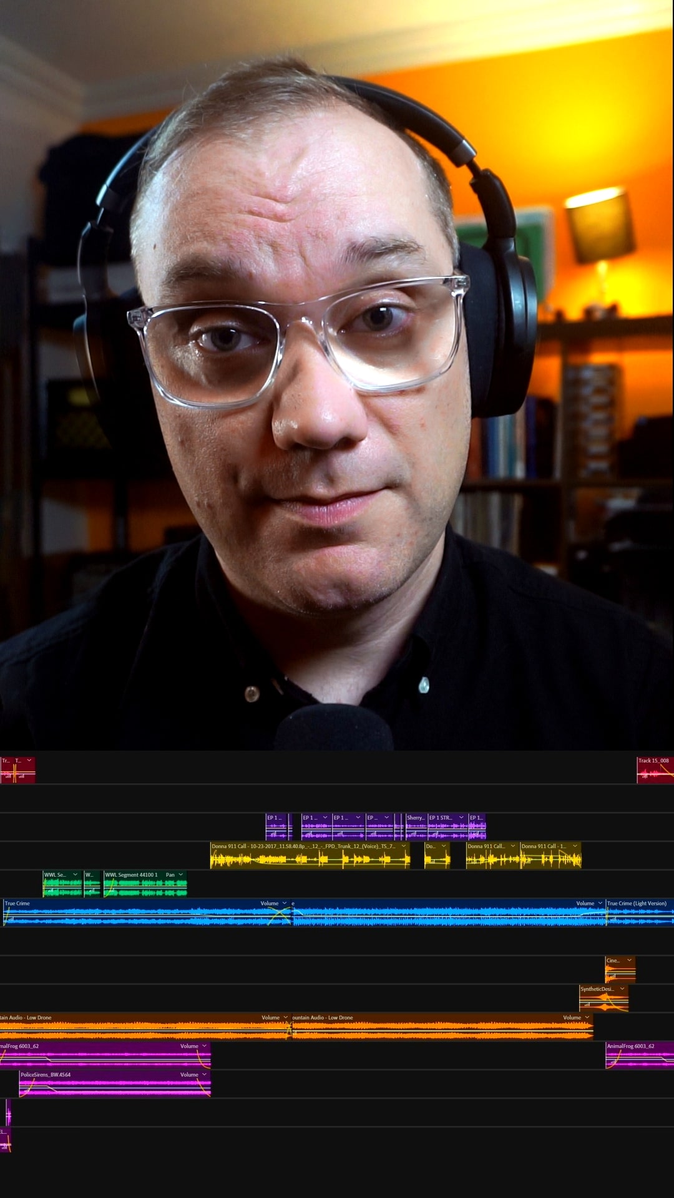Open the Pan dropdown on WWL Segment clip
Image resolution: width=674 pixels, height=1198 pixels.
[181, 875]
